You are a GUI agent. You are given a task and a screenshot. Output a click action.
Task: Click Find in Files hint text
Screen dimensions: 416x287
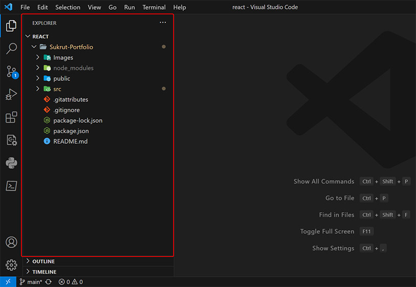(336, 215)
